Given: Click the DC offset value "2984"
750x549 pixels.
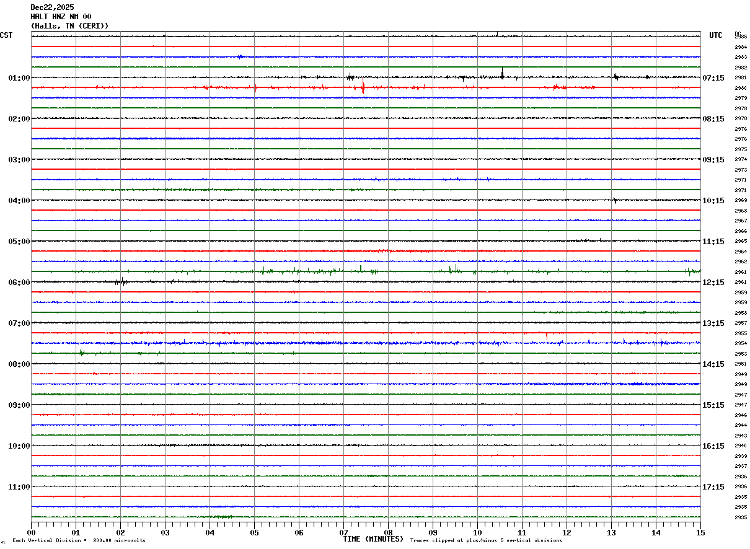Looking at the screenshot, I should click(741, 47).
